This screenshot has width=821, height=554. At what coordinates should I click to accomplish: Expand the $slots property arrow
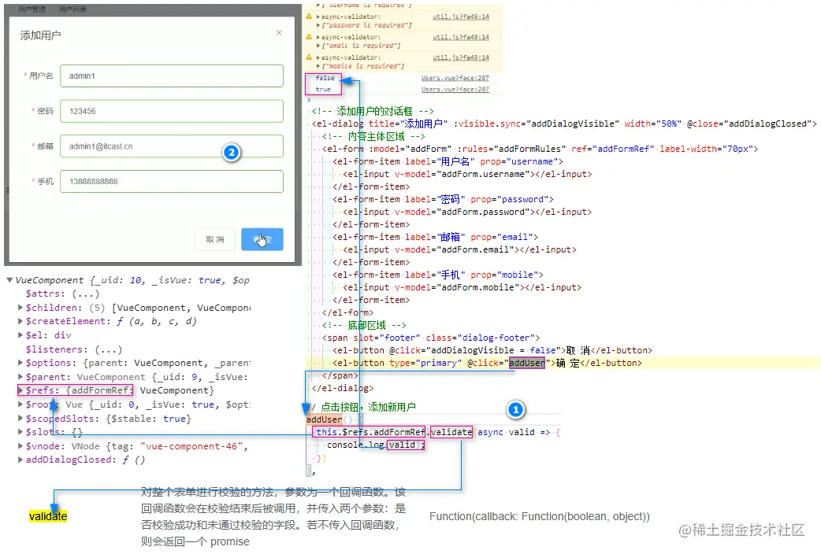(20, 432)
